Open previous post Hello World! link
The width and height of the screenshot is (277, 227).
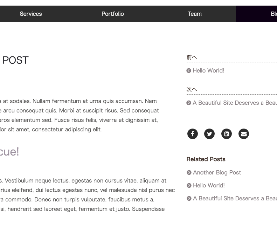[208, 71]
